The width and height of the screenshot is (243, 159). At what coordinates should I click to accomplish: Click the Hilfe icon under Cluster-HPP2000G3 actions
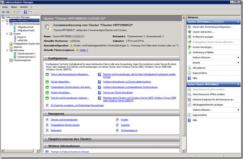click(189, 78)
